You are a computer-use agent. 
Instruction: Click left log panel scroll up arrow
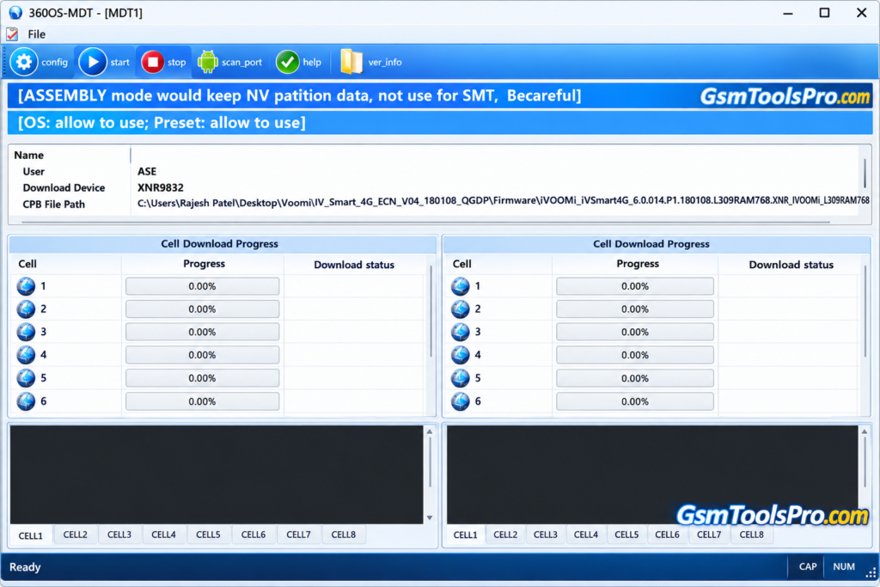[x=430, y=431]
